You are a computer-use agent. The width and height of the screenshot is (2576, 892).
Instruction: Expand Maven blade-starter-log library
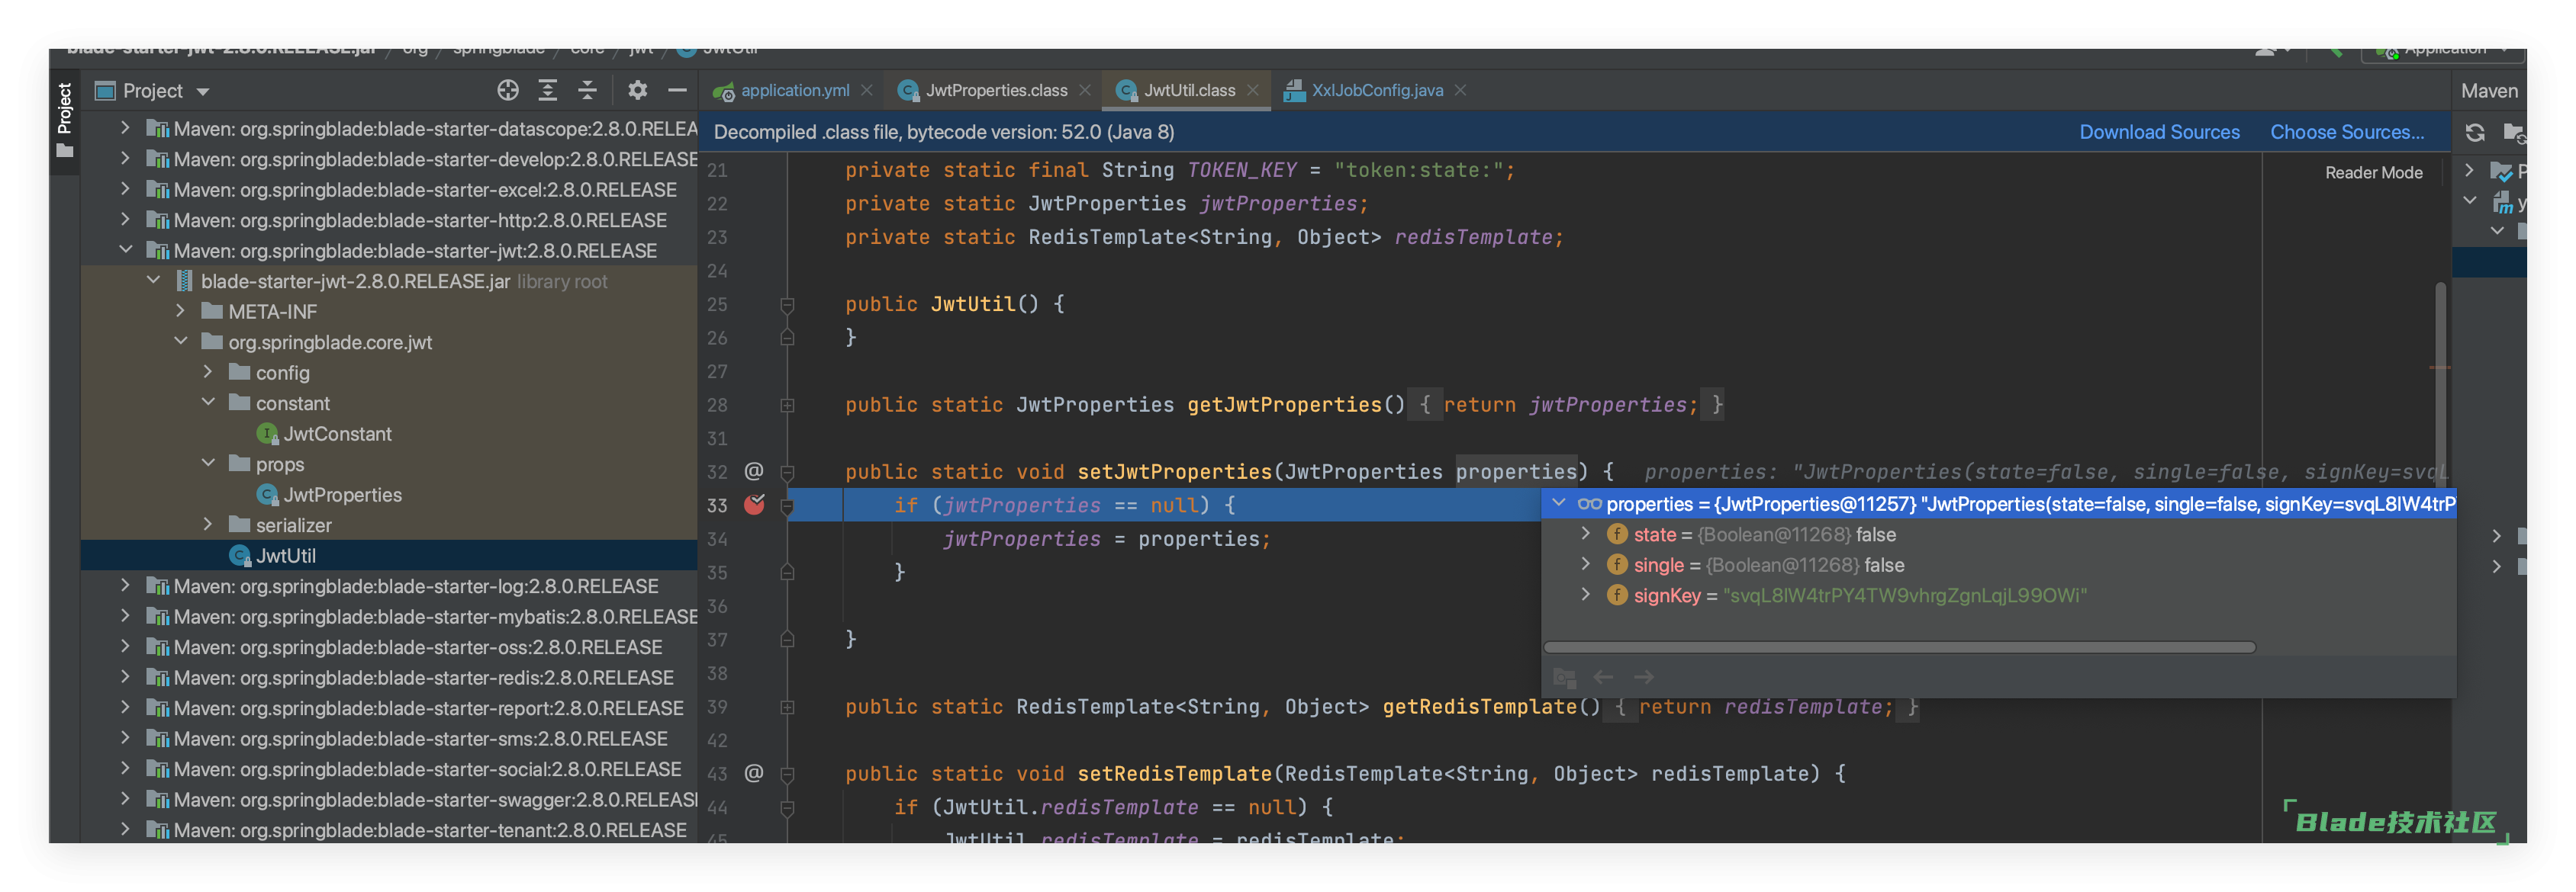tap(125, 586)
